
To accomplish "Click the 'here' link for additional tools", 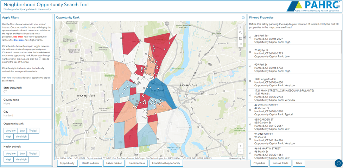I will pos(9,78).
